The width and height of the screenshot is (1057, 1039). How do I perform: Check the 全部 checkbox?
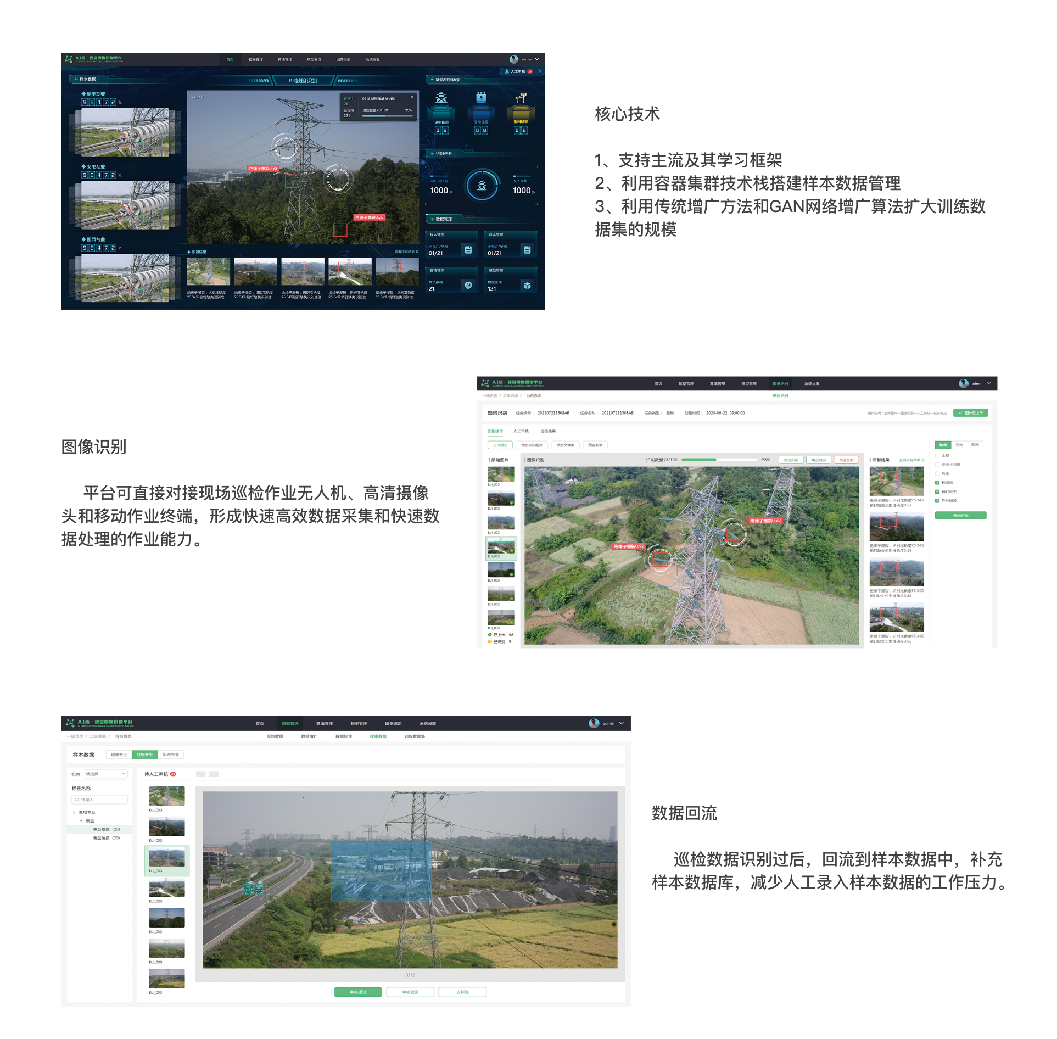tap(937, 455)
